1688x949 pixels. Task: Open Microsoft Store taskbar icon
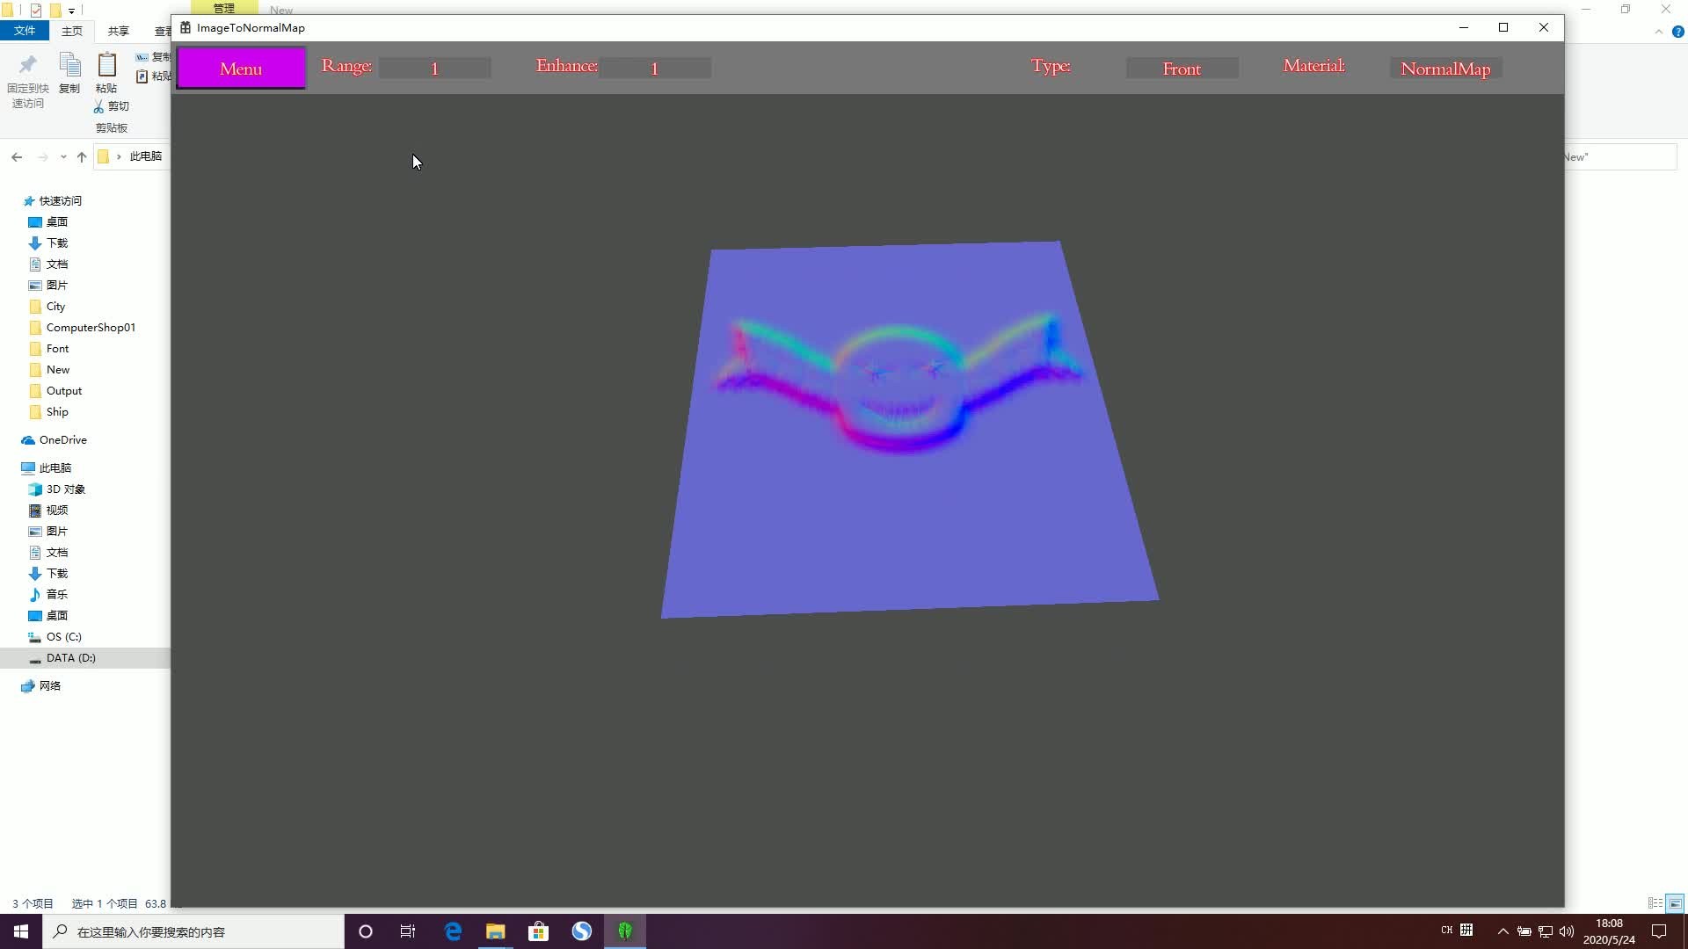pyautogui.click(x=538, y=931)
